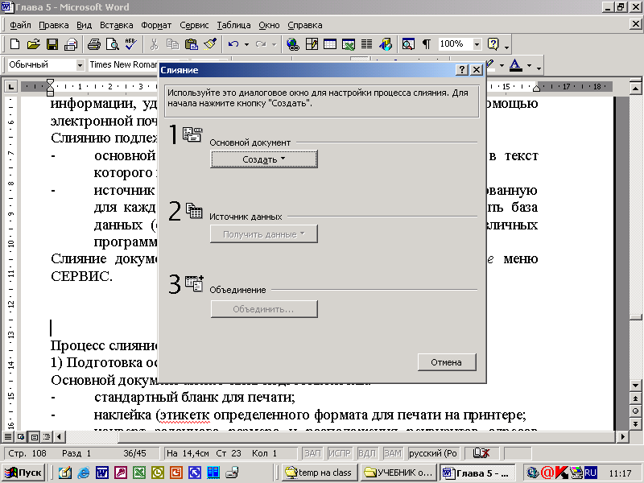Click the 'Объединить...' button
644x483 pixels.
[x=264, y=309]
